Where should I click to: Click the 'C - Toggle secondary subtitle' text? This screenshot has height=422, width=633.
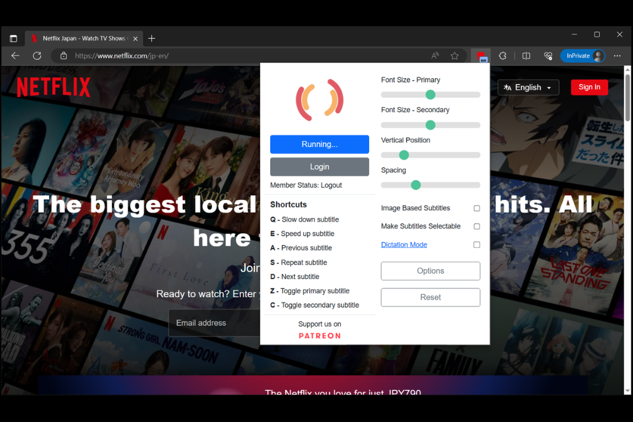pyautogui.click(x=315, y=305)
